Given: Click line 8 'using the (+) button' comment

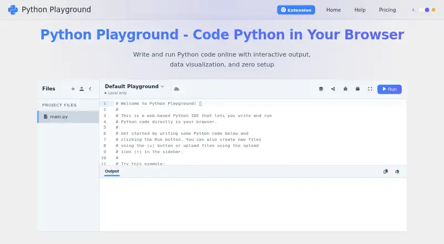Looking at the screenshot, I should click(x=187, y=146).
